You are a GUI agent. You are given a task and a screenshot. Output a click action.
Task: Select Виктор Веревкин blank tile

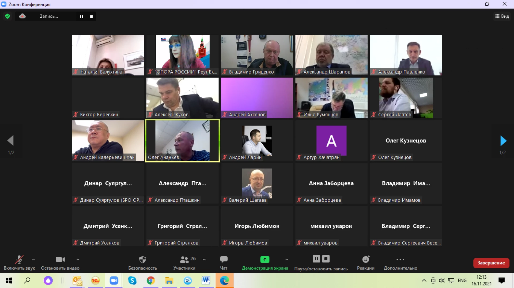pos(108,98)
